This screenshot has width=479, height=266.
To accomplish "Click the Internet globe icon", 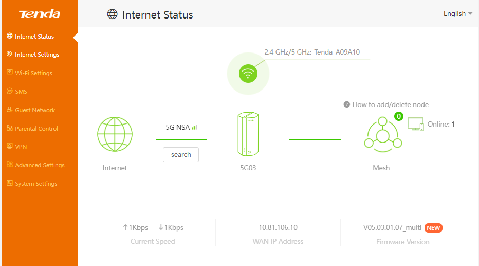I will click(115, 135).
